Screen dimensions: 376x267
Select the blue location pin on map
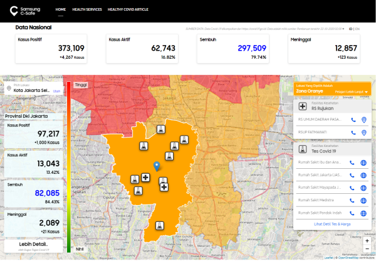pos(157,166)
